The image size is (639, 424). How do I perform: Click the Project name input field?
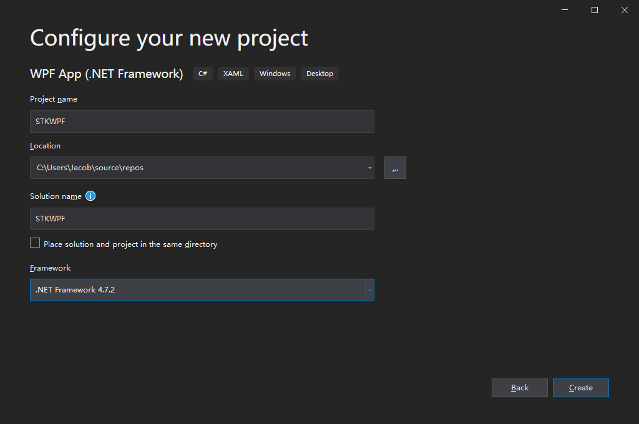202,121
